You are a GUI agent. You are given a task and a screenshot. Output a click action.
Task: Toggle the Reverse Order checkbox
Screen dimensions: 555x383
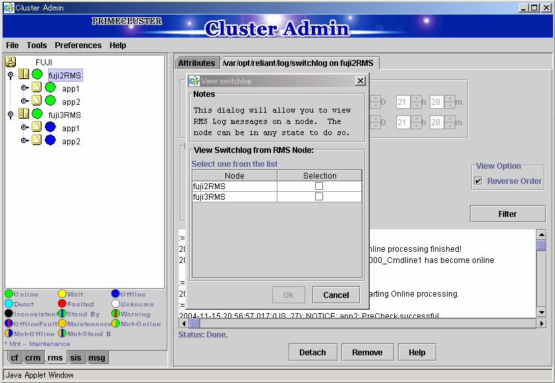point(478,181)
